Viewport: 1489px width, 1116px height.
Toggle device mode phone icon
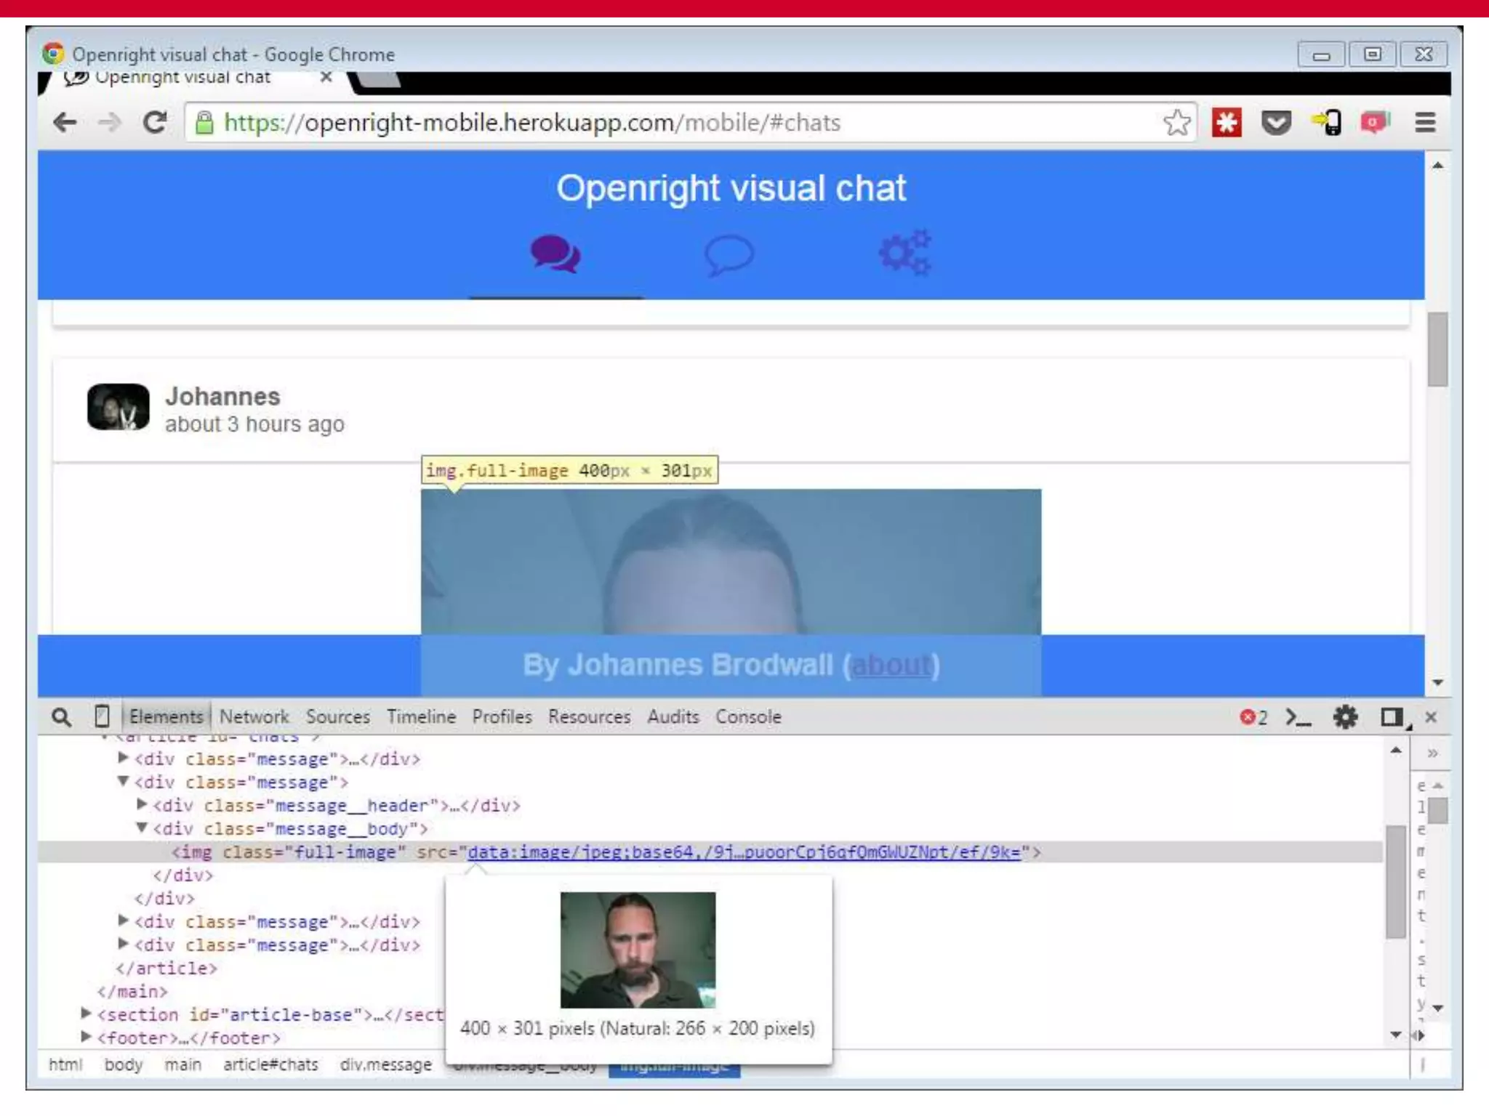(102, 716)
